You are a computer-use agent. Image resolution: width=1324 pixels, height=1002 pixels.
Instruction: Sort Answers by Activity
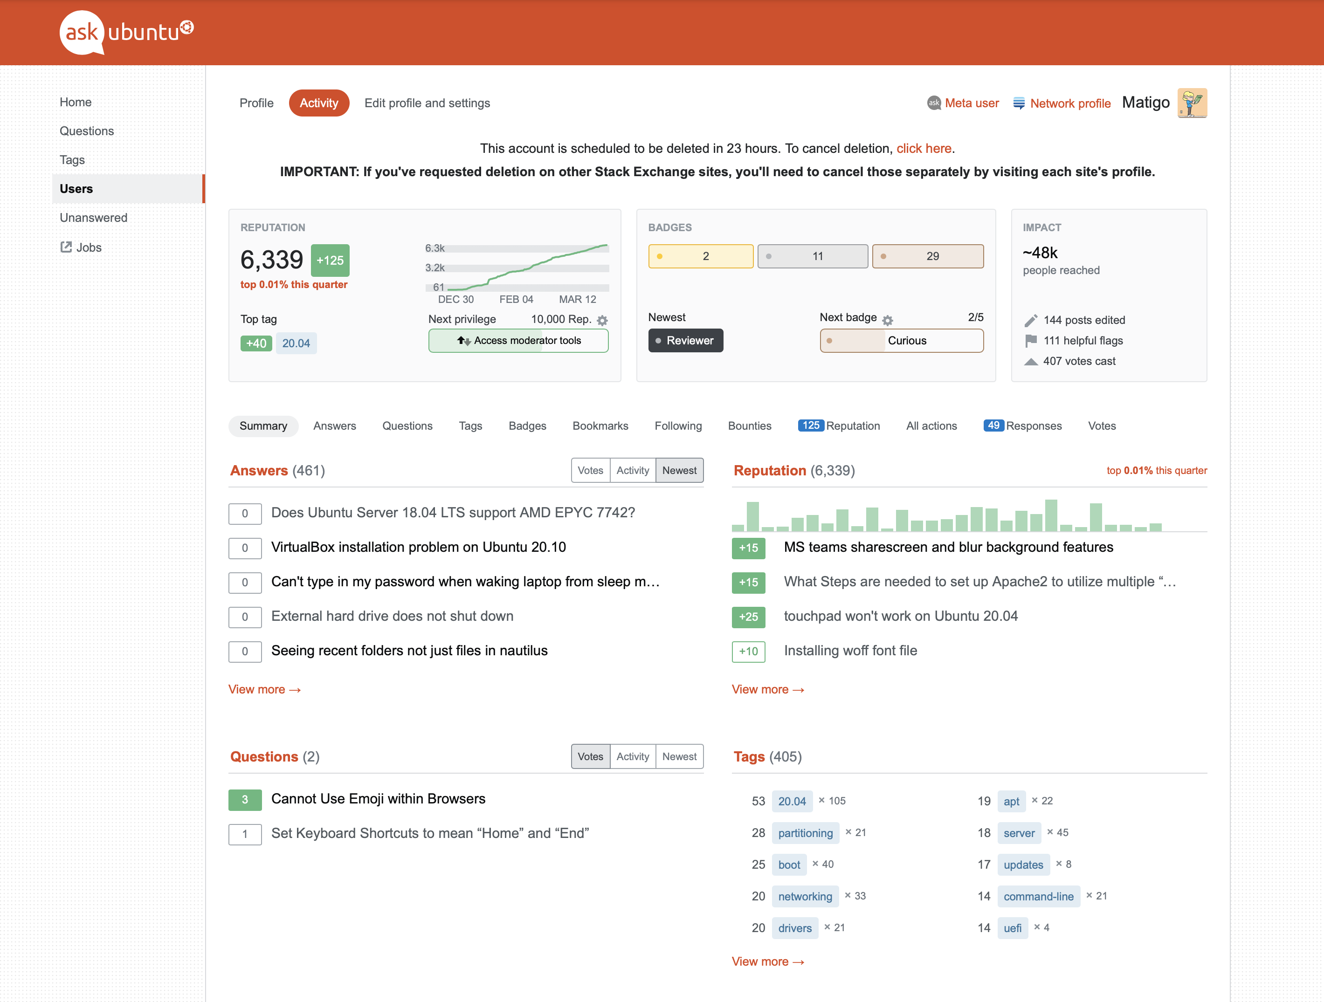[633, 470]
